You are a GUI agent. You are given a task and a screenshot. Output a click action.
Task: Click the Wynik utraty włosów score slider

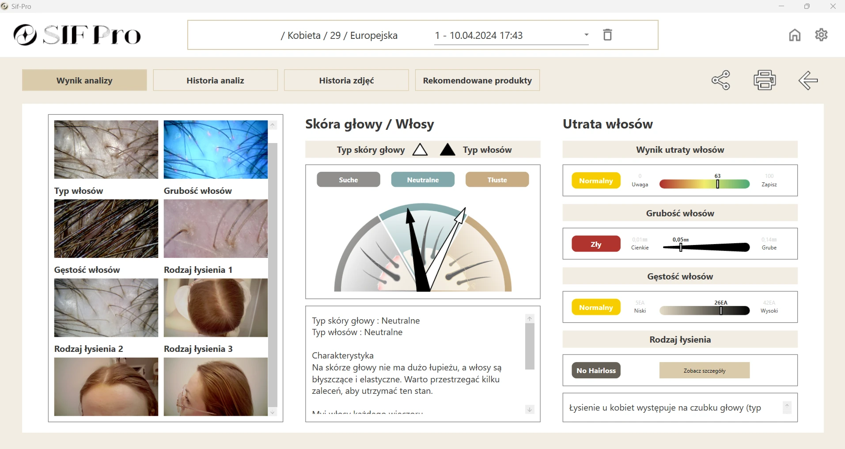pos(717,184)
